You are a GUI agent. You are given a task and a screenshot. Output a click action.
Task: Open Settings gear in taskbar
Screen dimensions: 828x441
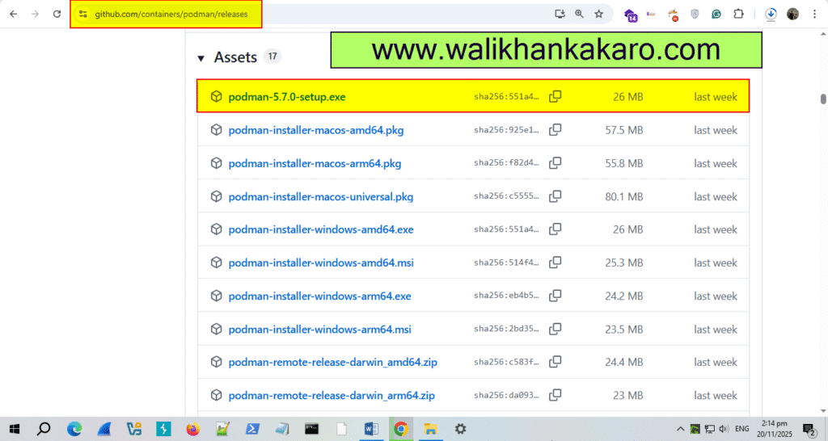click(460, 429)
